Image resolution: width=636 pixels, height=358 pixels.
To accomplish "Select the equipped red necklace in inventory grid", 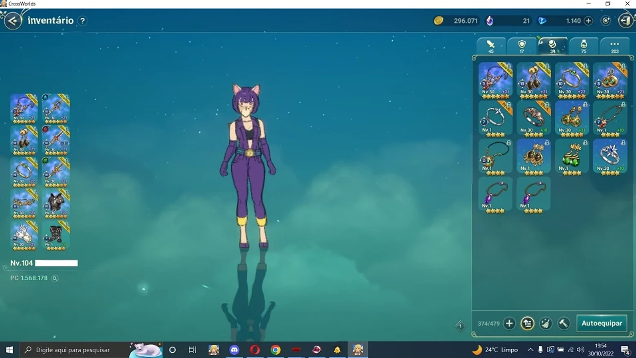I will [495, 80].
